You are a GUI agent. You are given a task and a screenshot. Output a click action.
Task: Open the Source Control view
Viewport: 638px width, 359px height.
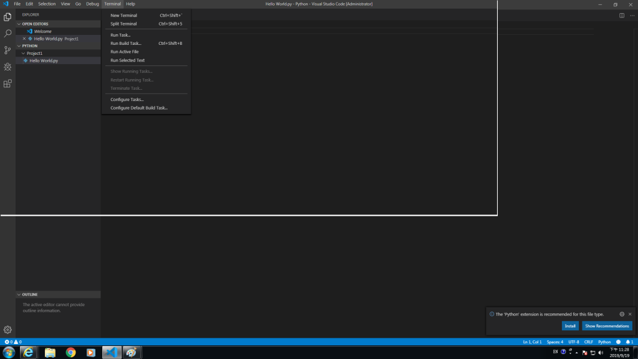(x=7, y=50)
